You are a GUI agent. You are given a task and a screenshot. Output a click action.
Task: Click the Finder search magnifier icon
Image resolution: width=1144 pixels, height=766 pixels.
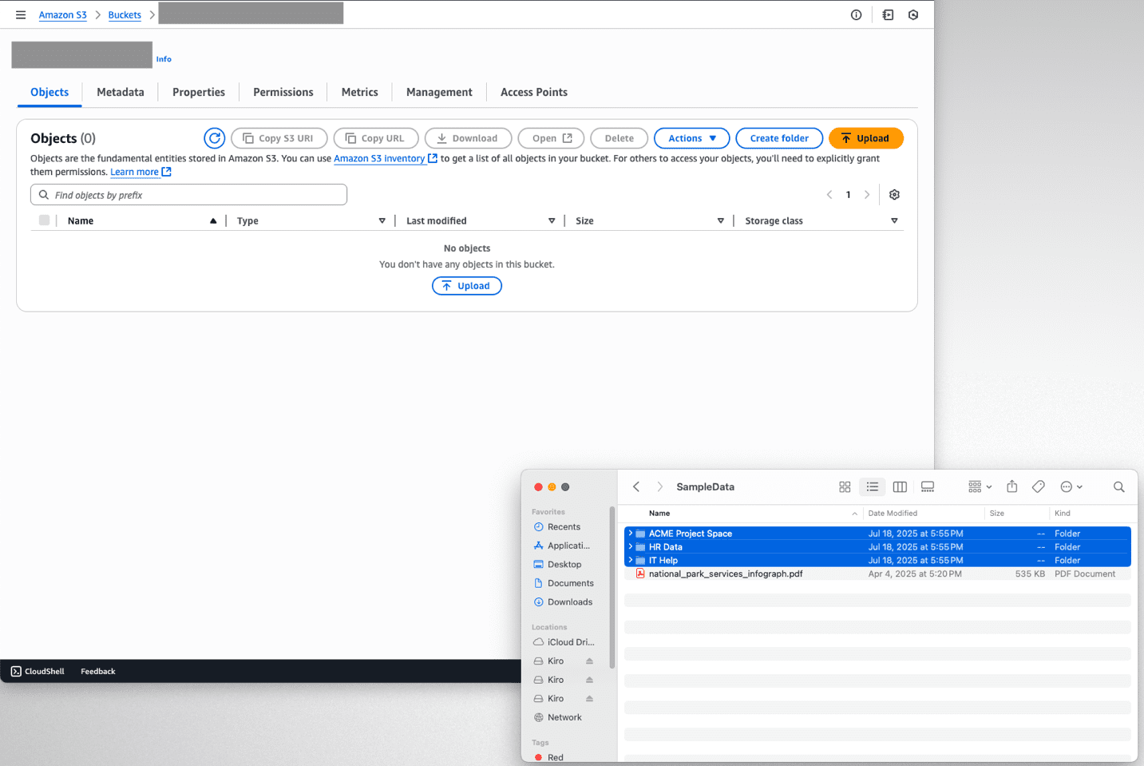click(x=1118, y=486)
